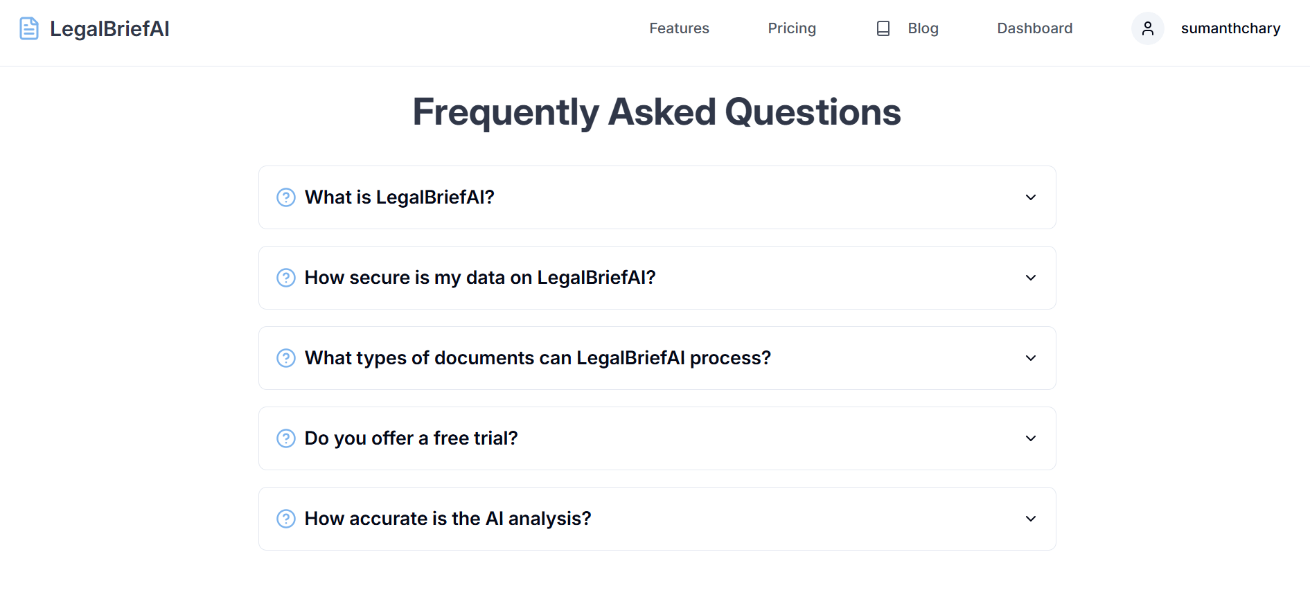The height and width of the screenshot is (615, 1310).
Task: Open the Pricing navigation item
Action: 791,28
